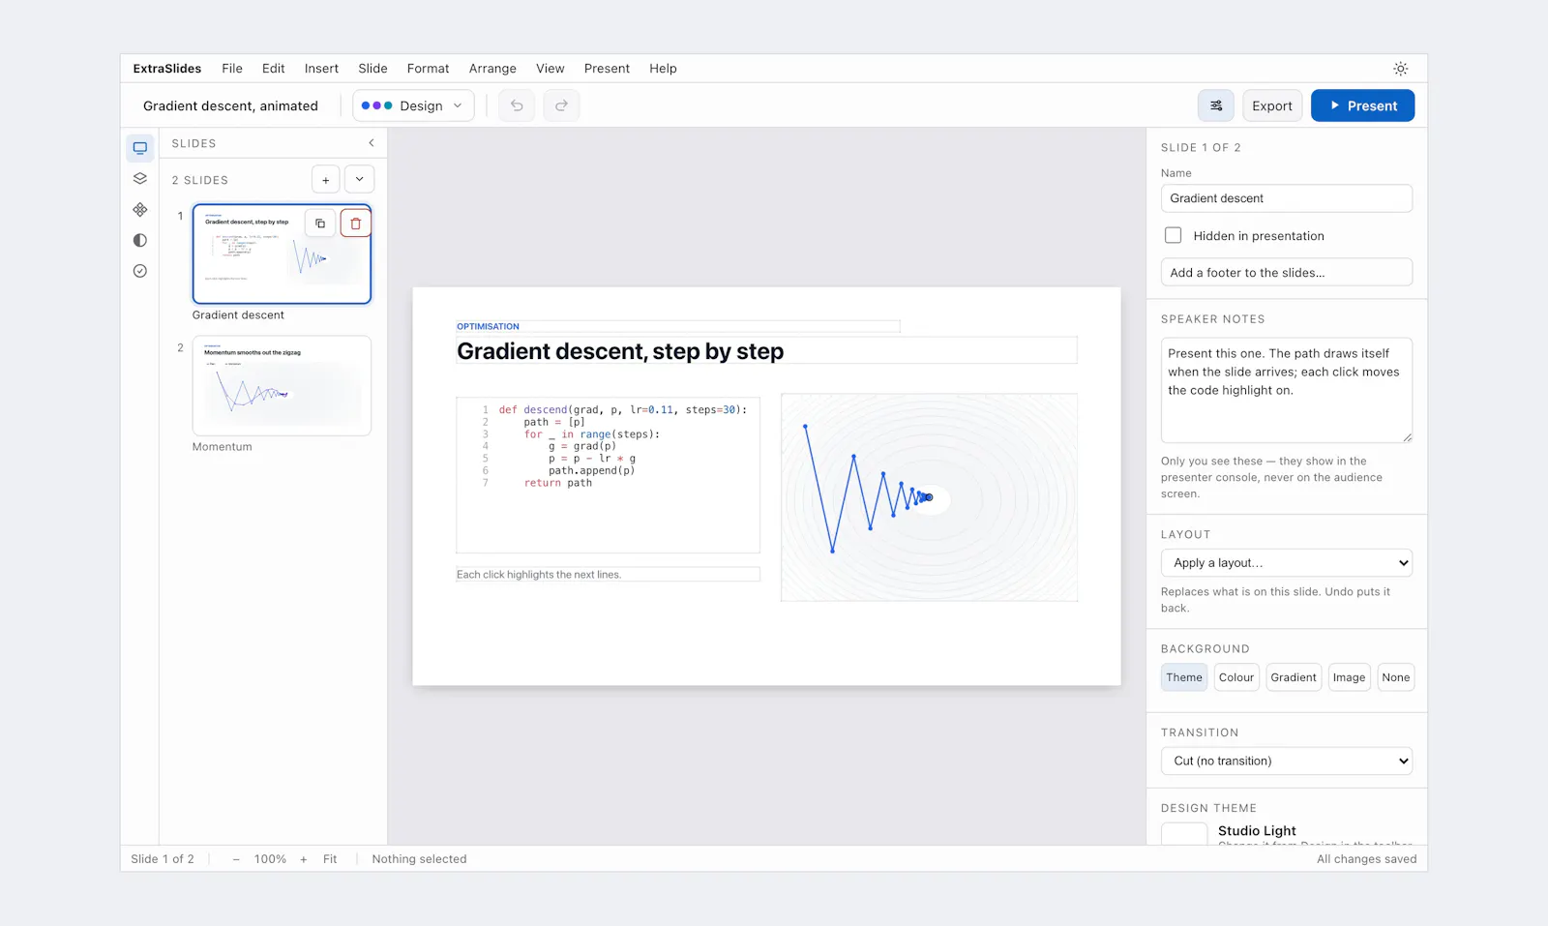The width and height of the screenshot is (1548, 926).
Task: Open the Slides panel from the sidebar
Action: point(140,148)
